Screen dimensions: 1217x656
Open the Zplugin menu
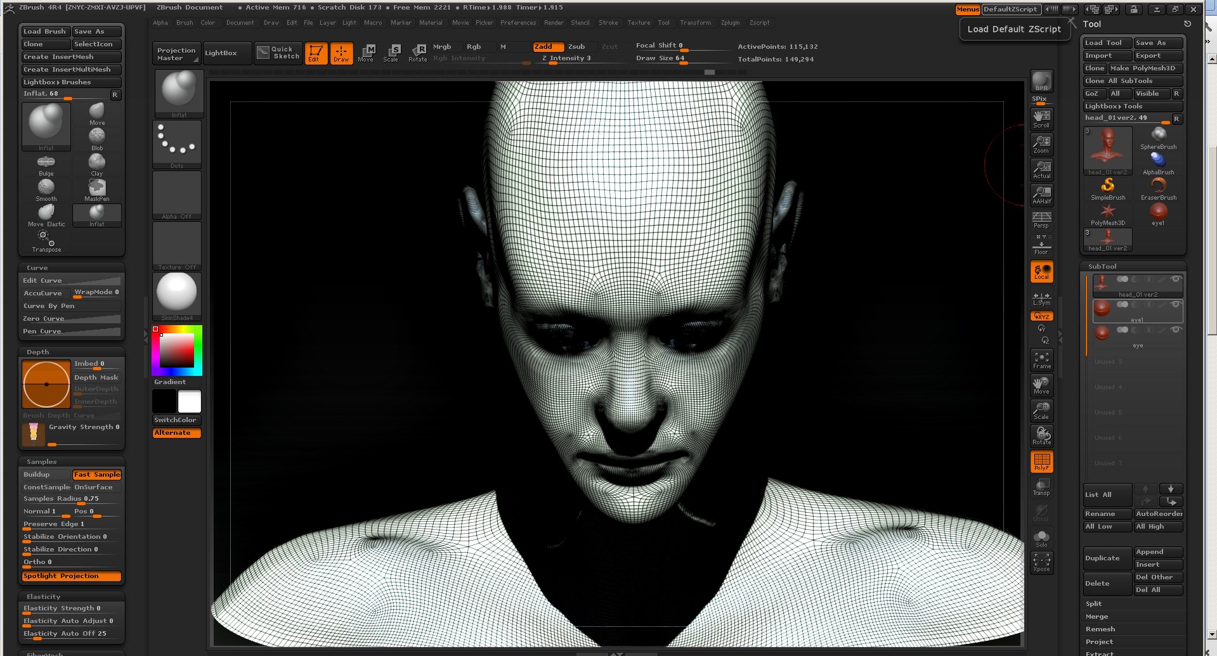(730, 23)
